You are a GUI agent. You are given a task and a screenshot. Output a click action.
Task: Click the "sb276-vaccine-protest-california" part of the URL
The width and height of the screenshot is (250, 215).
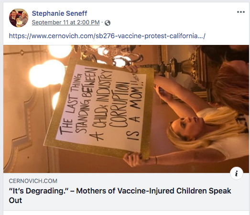pyautogui.click(x=146, y=36)
